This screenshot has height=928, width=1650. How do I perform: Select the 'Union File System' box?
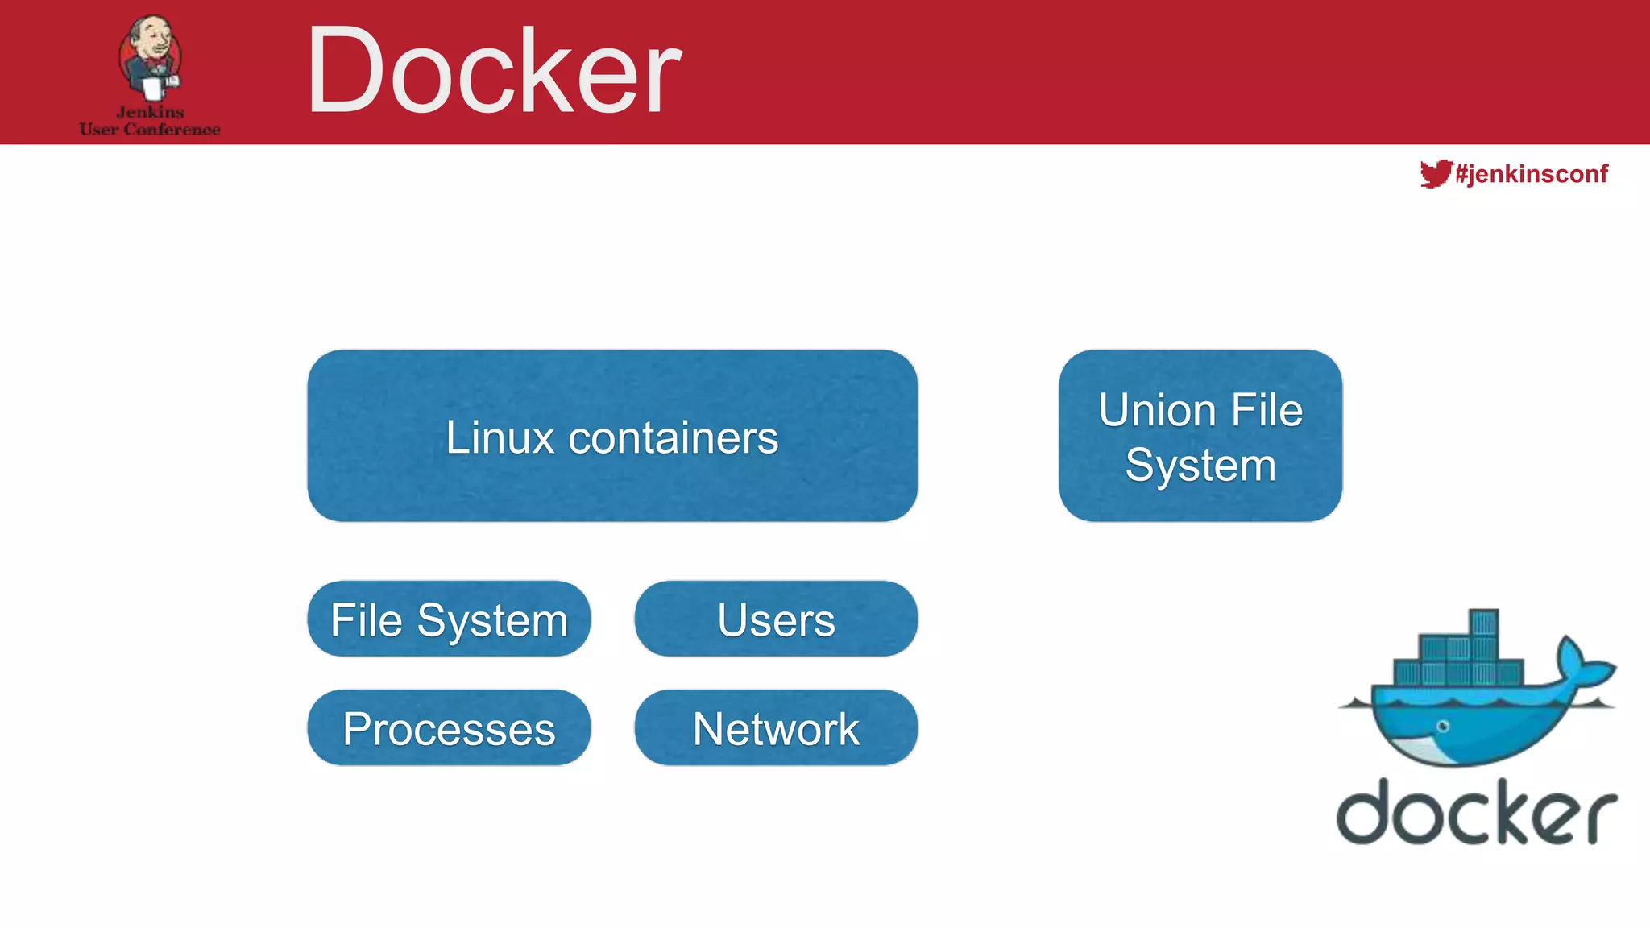tap(1200, 436)
